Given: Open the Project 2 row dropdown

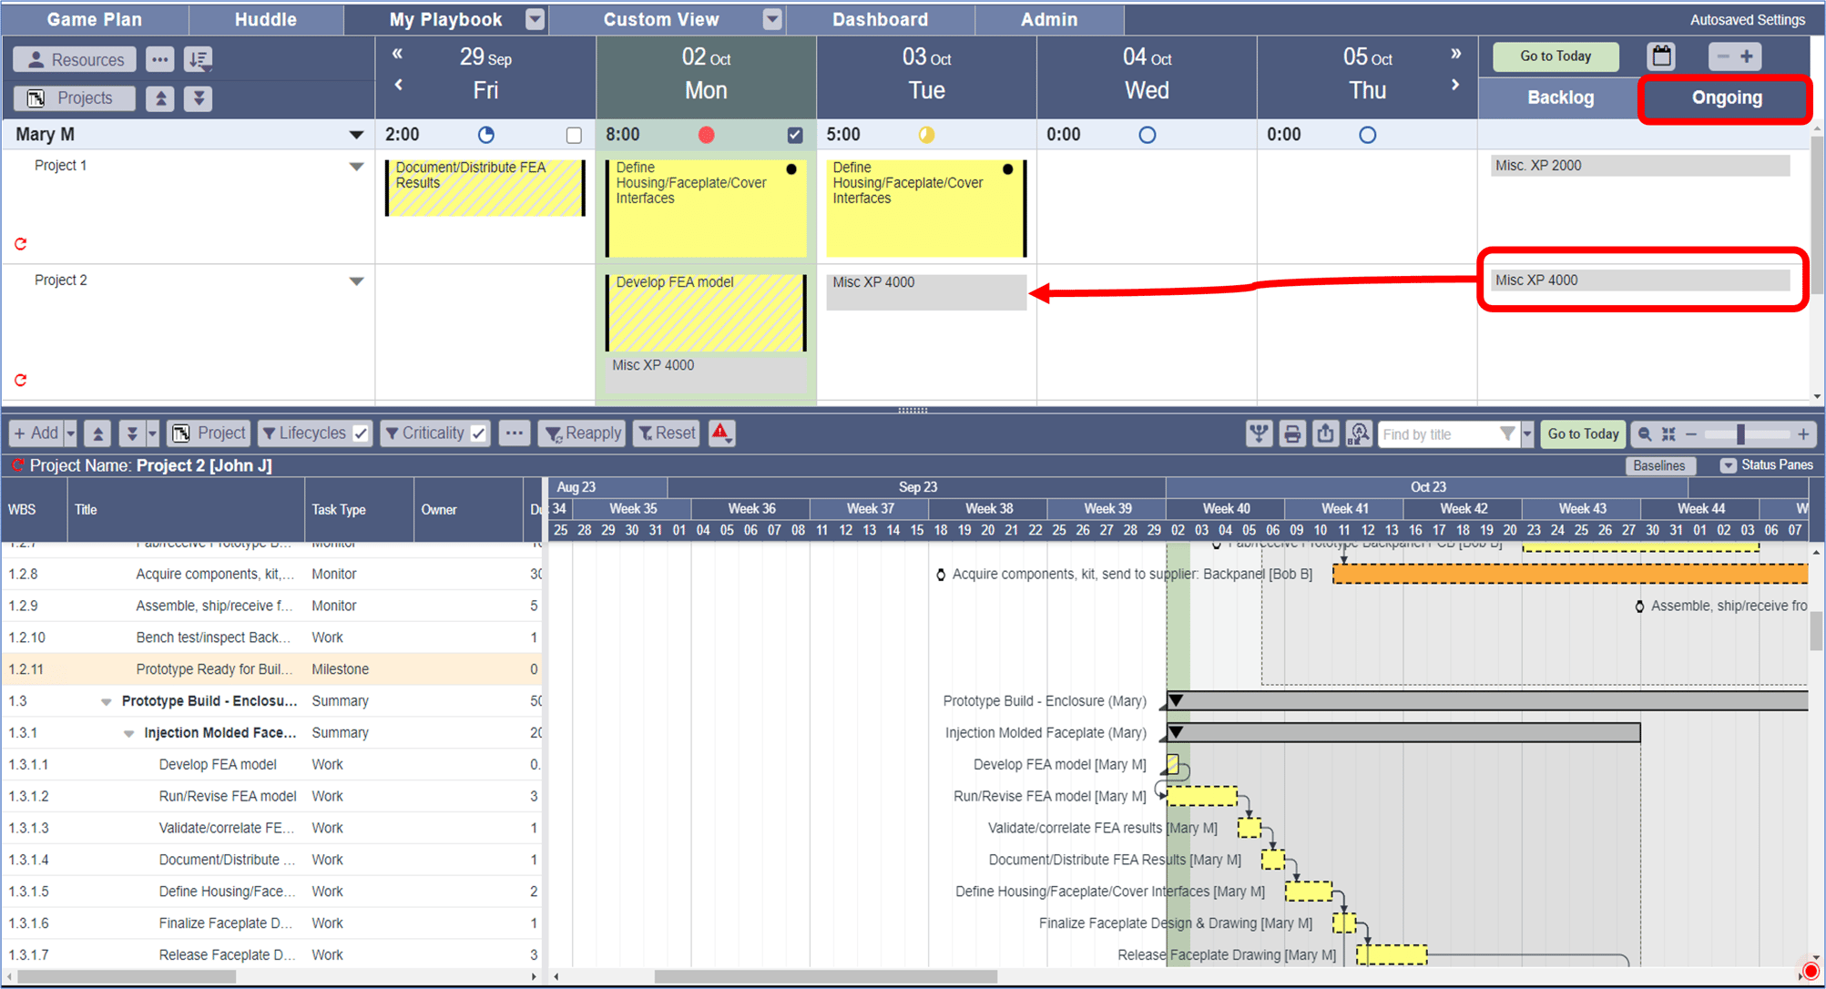Looking at the screenshot, I should click(x=356, y=281).
